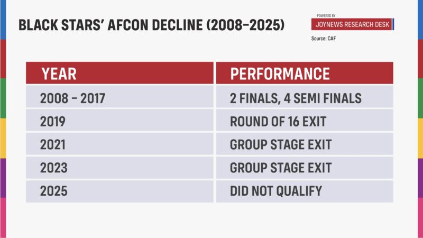
Task: Click the JoyNews Research Desk badge
Action: [x=352, y=24]
